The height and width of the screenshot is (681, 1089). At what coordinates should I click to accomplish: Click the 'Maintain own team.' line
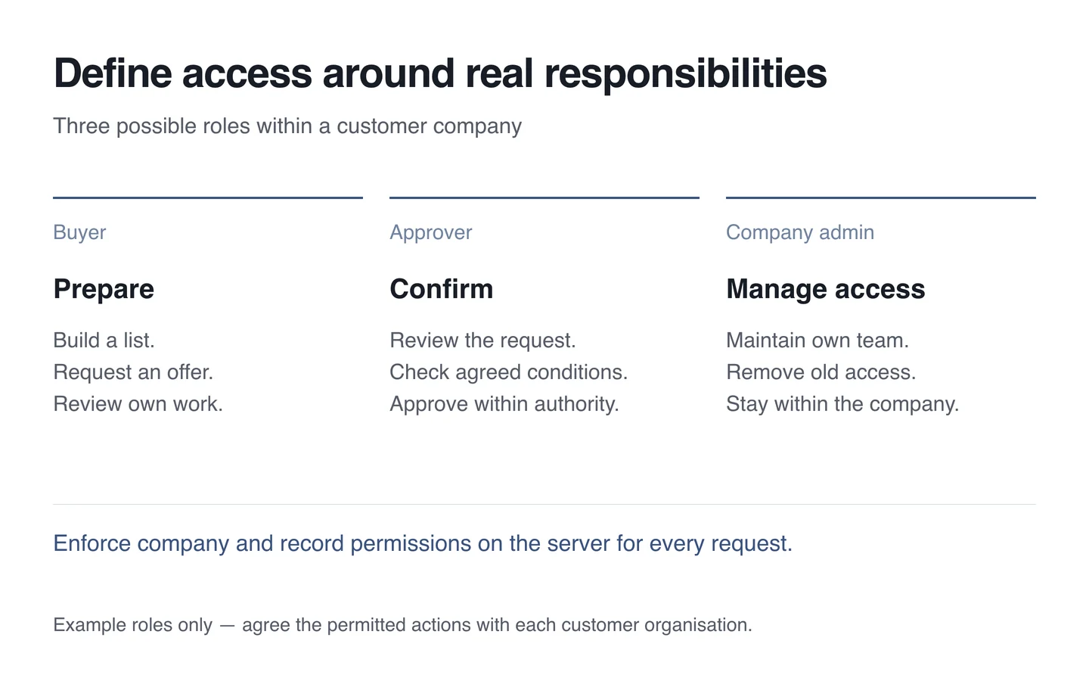coord(818,340)
